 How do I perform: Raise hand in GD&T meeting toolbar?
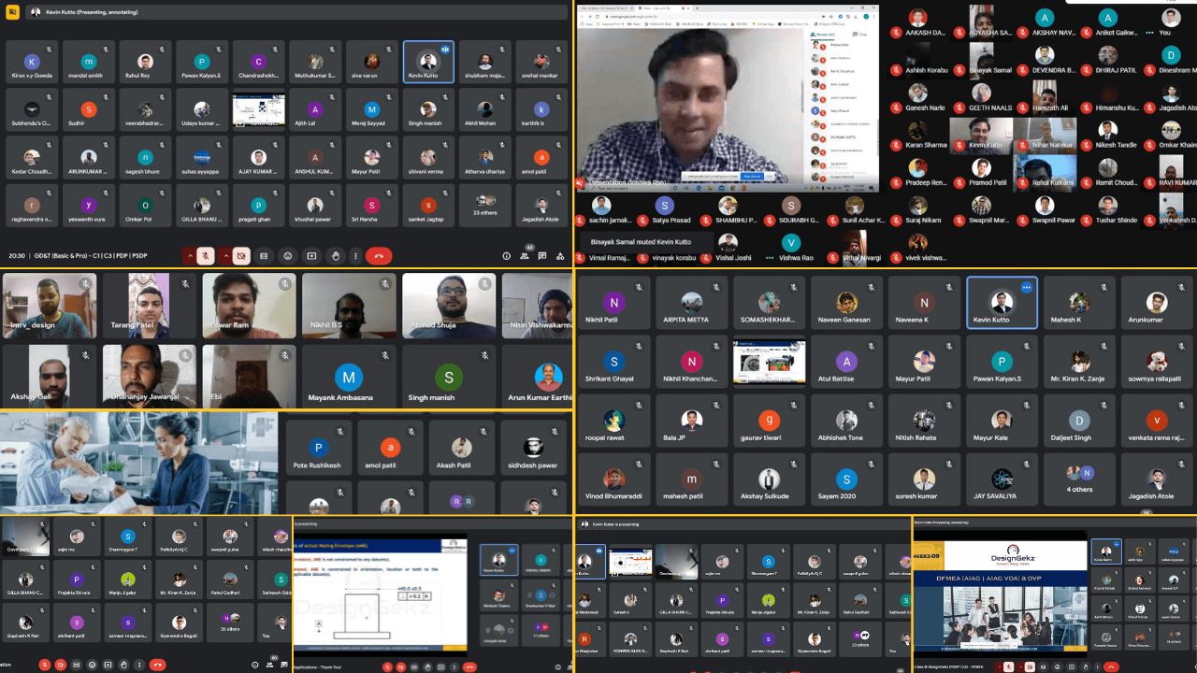336,255
